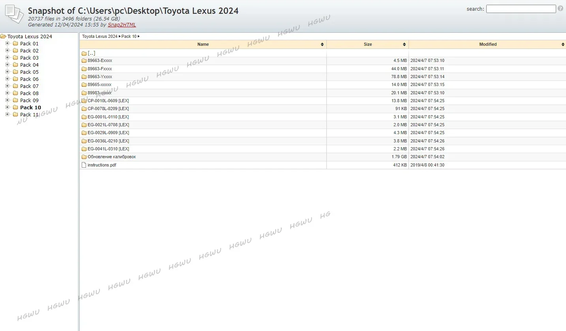The width and height of the screenshot is (566, 331).
Task: Click inside the search input field
Action: point(521,9)
